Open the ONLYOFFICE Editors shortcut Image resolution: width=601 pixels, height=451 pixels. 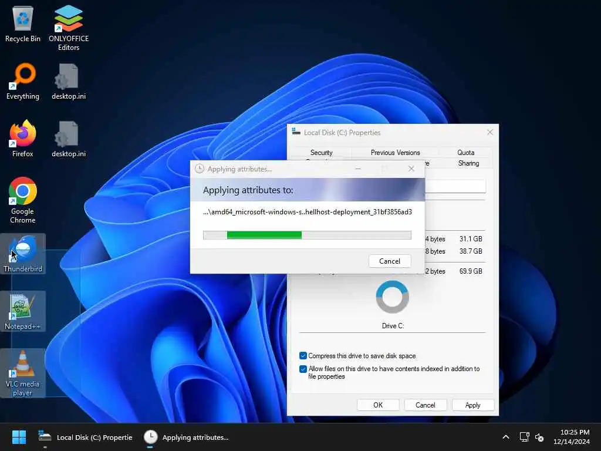point(69,28)
